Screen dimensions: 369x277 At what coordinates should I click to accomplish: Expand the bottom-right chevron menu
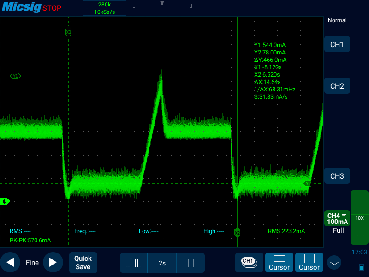tap(334, 263)
